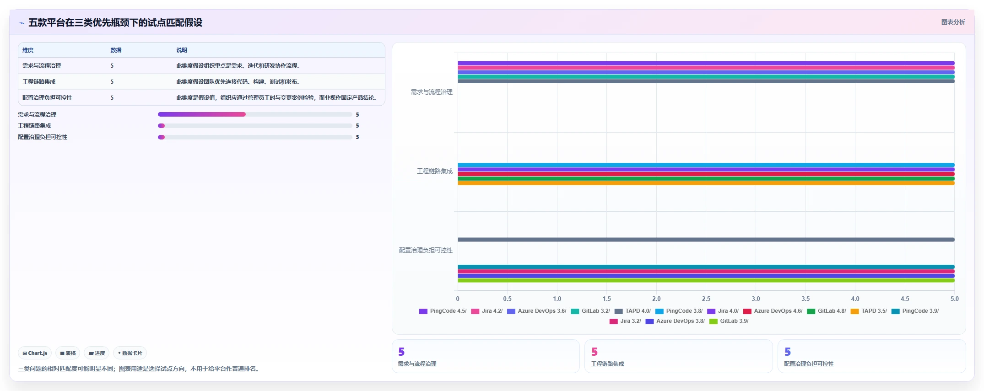The height and width of the screenshot is (391, 984).
Task: Open the 需求与流程治理 stat card
Action: (486, 356)
